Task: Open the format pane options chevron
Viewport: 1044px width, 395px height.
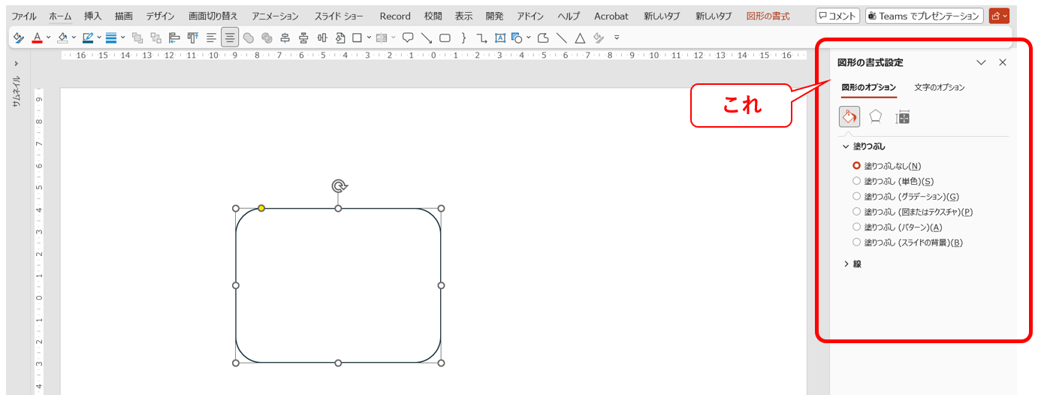Action: pos(981,63)
